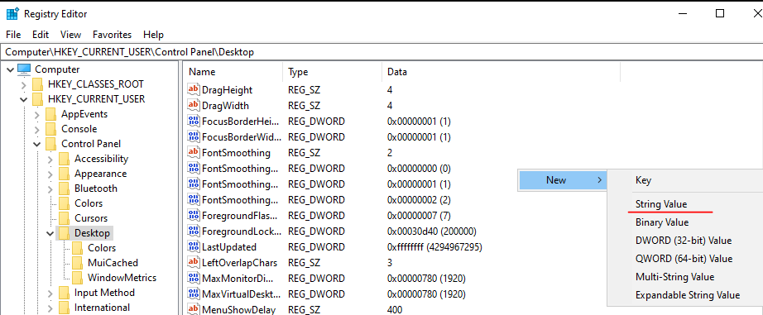Collapse the Control Panel key
The image size is (763, 315).
click(36, 145)
